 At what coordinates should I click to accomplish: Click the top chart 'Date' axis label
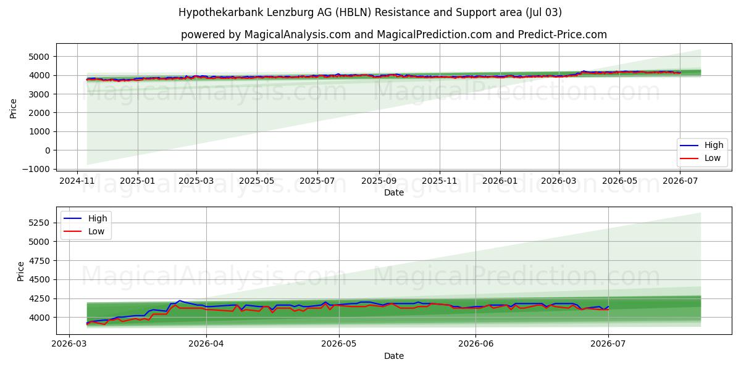pyautogui.click(x=394, y=192)
